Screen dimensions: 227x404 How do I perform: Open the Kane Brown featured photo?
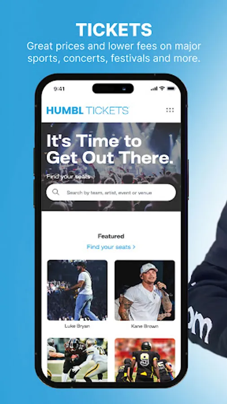tap(145, 290)
